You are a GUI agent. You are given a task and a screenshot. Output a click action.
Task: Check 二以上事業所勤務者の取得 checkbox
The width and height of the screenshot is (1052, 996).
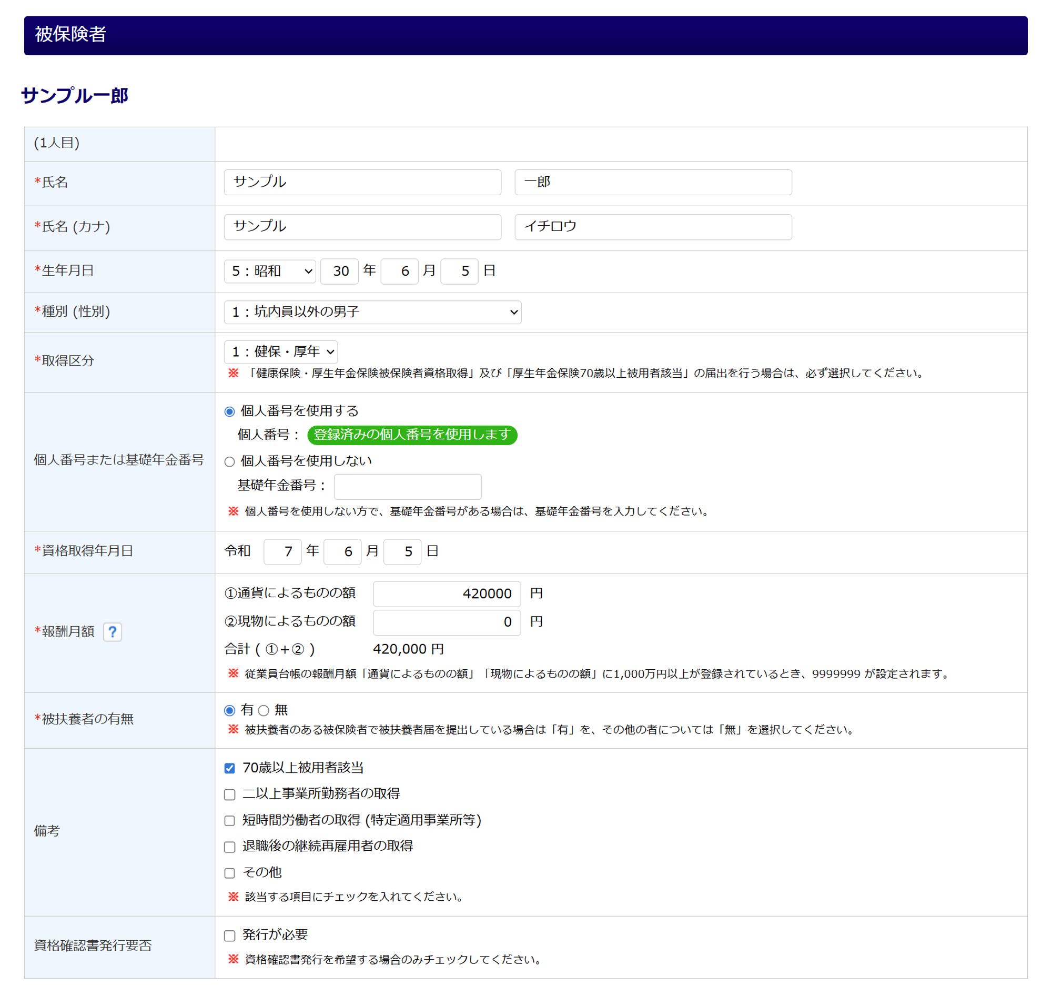tap(229, 794)
